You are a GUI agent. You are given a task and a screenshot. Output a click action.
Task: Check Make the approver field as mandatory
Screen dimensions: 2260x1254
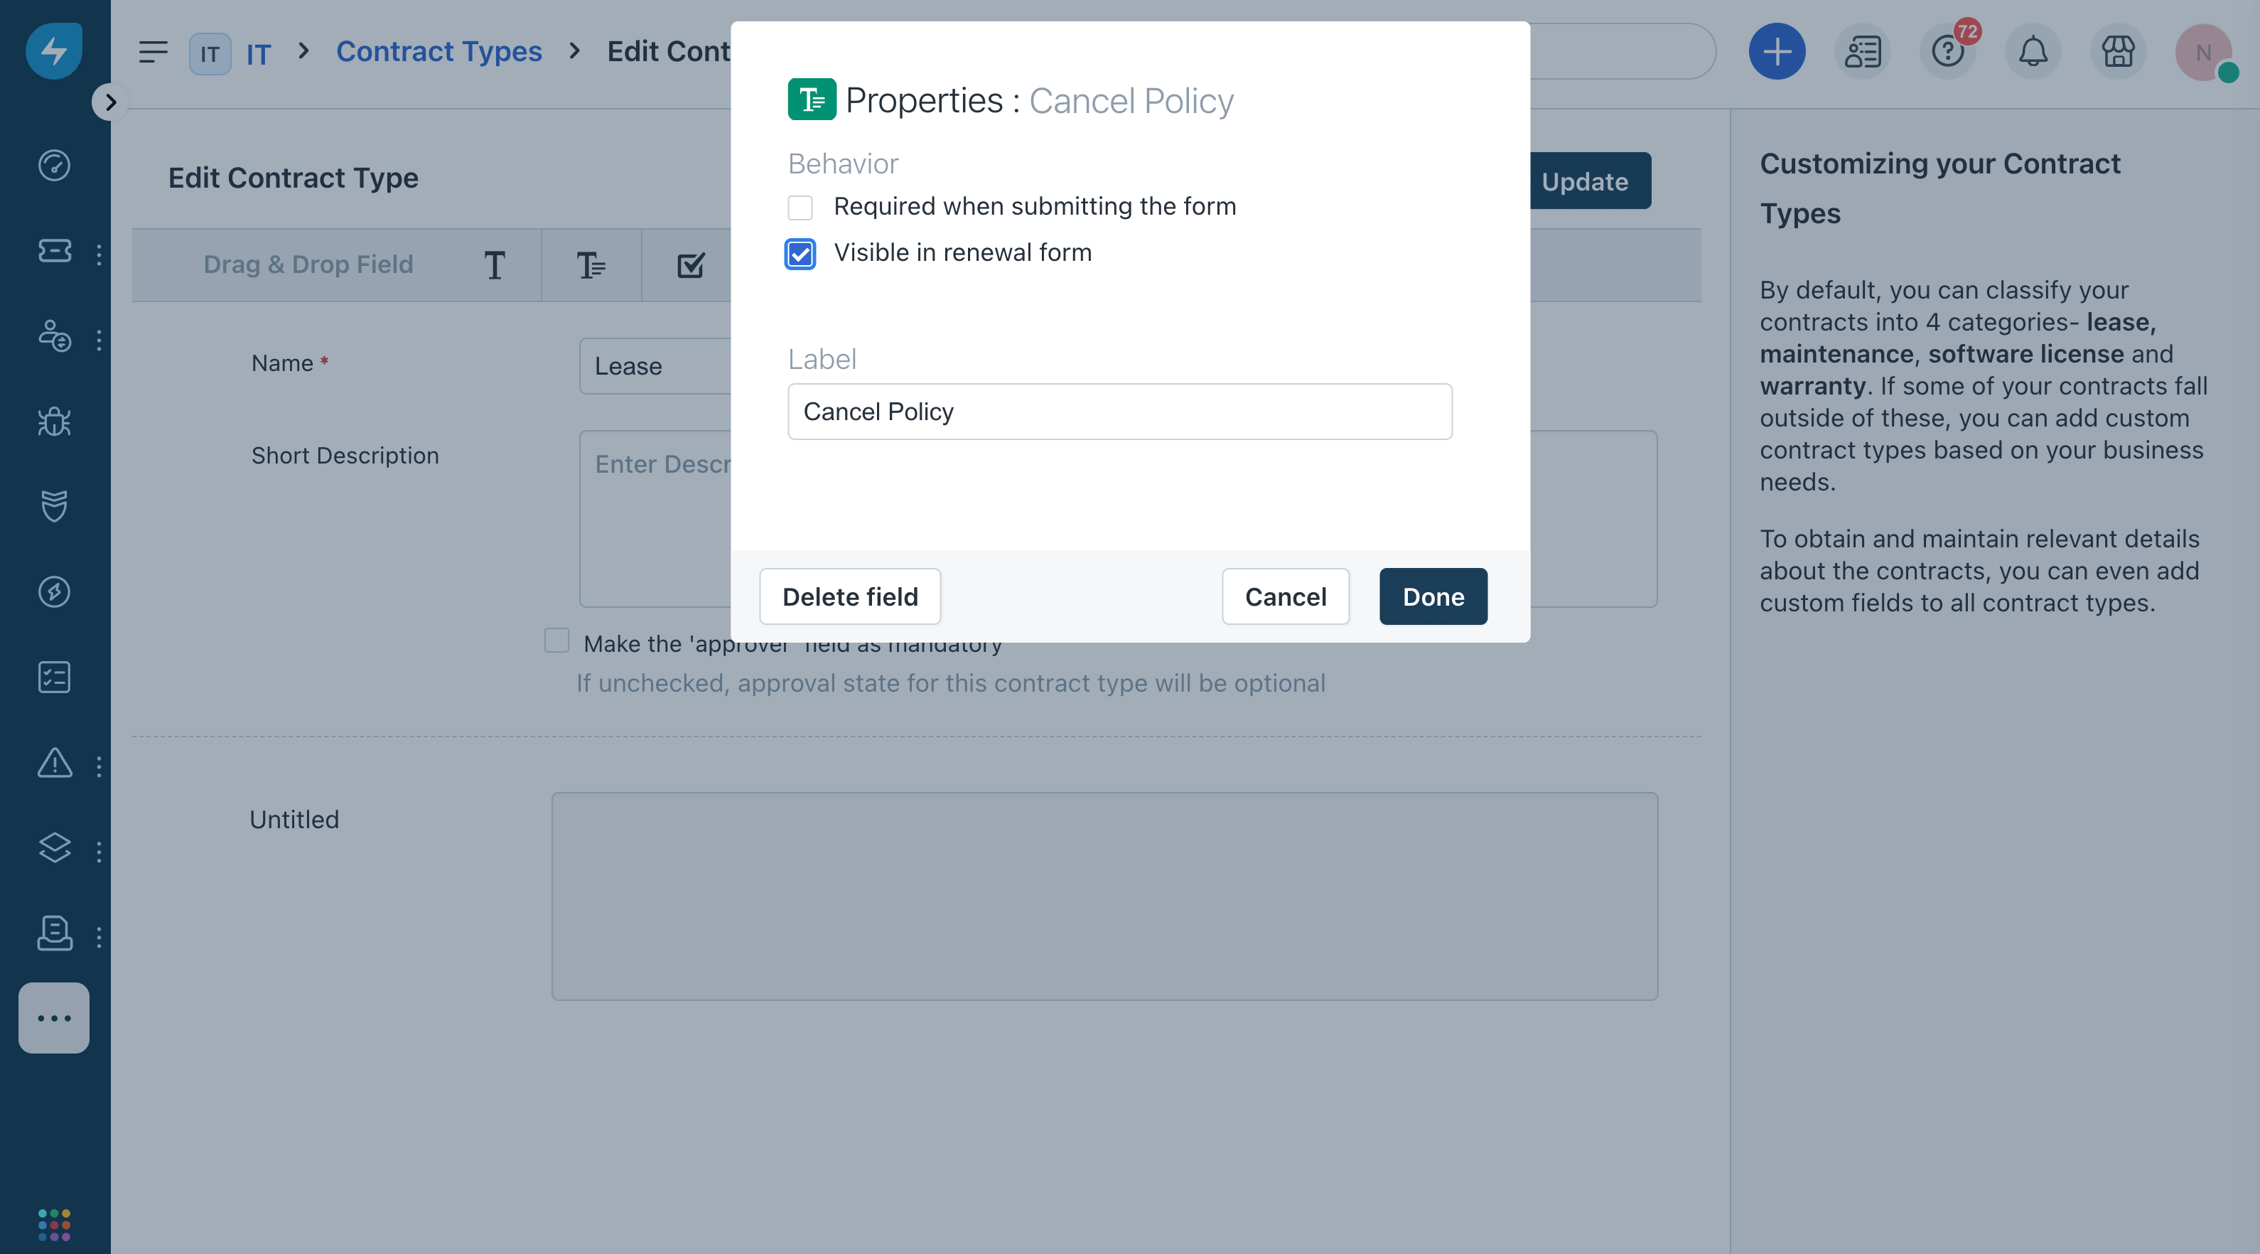(556, 641)
